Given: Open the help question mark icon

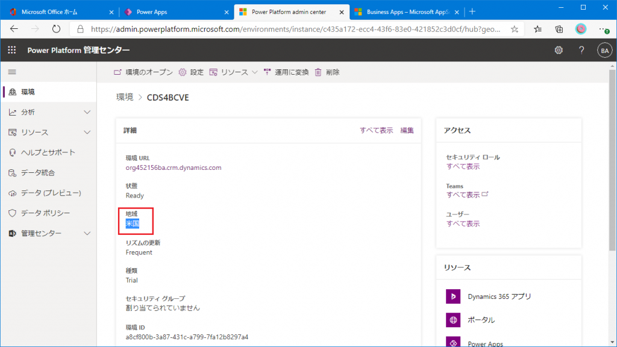Looking at the screenshot, I should (x=581, y=51).
